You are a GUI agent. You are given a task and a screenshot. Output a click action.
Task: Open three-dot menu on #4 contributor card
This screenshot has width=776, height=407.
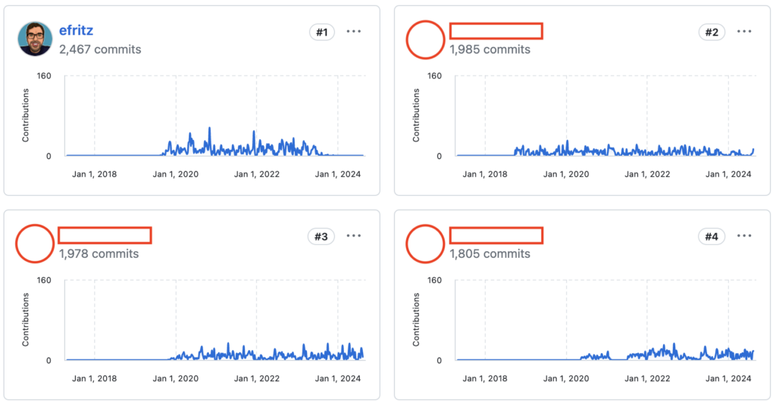744,236
